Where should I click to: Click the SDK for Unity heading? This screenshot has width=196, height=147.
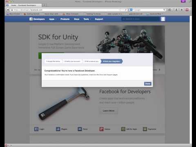pyautogui.click(x=58, y=37)
